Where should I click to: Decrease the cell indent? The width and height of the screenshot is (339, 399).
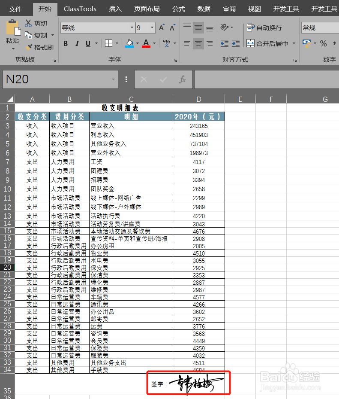tap(225, 43)
